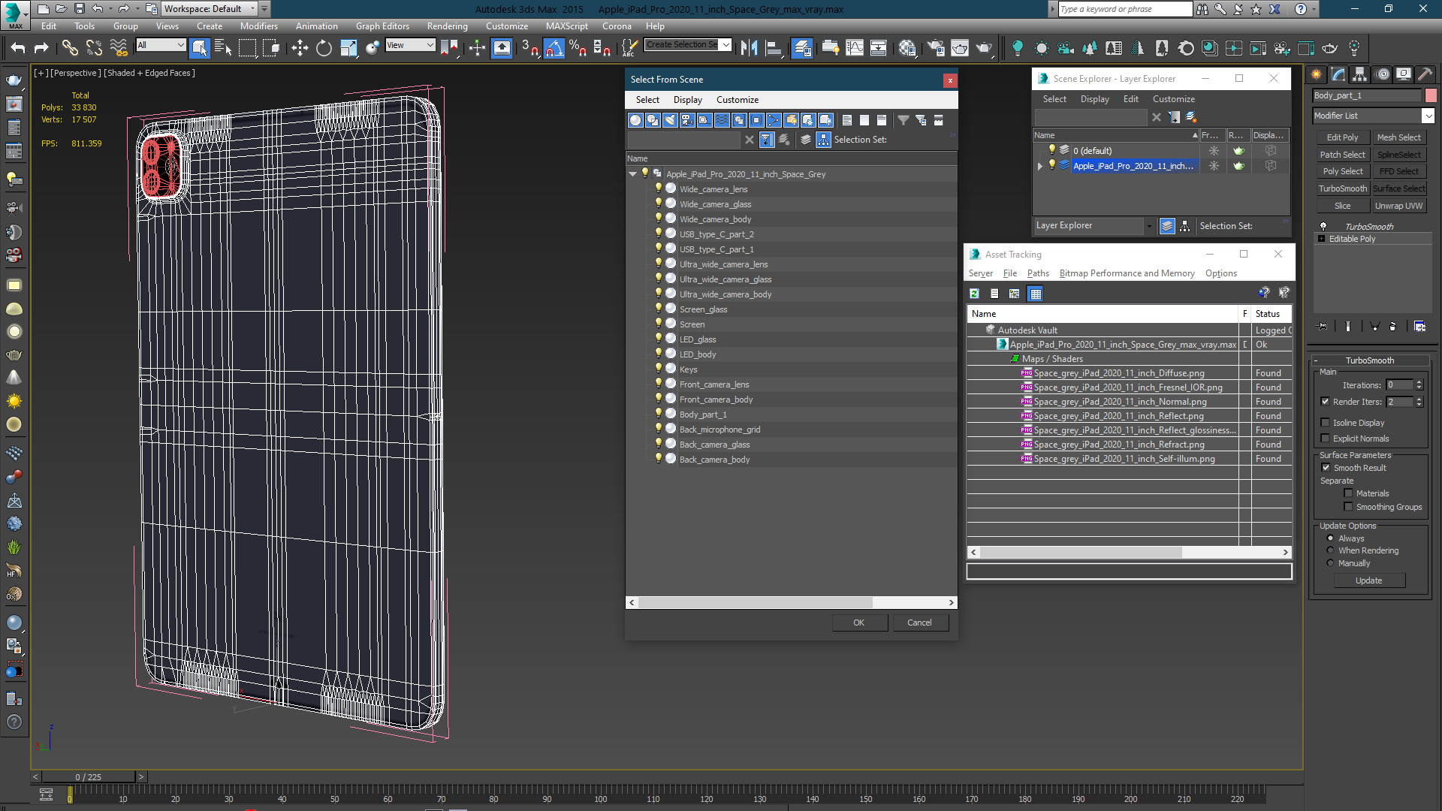Expand the Editable Poly stack entry
The height and width of the screenshot is (811, 1442).
pyautogui.click(x=1322, y=239)
